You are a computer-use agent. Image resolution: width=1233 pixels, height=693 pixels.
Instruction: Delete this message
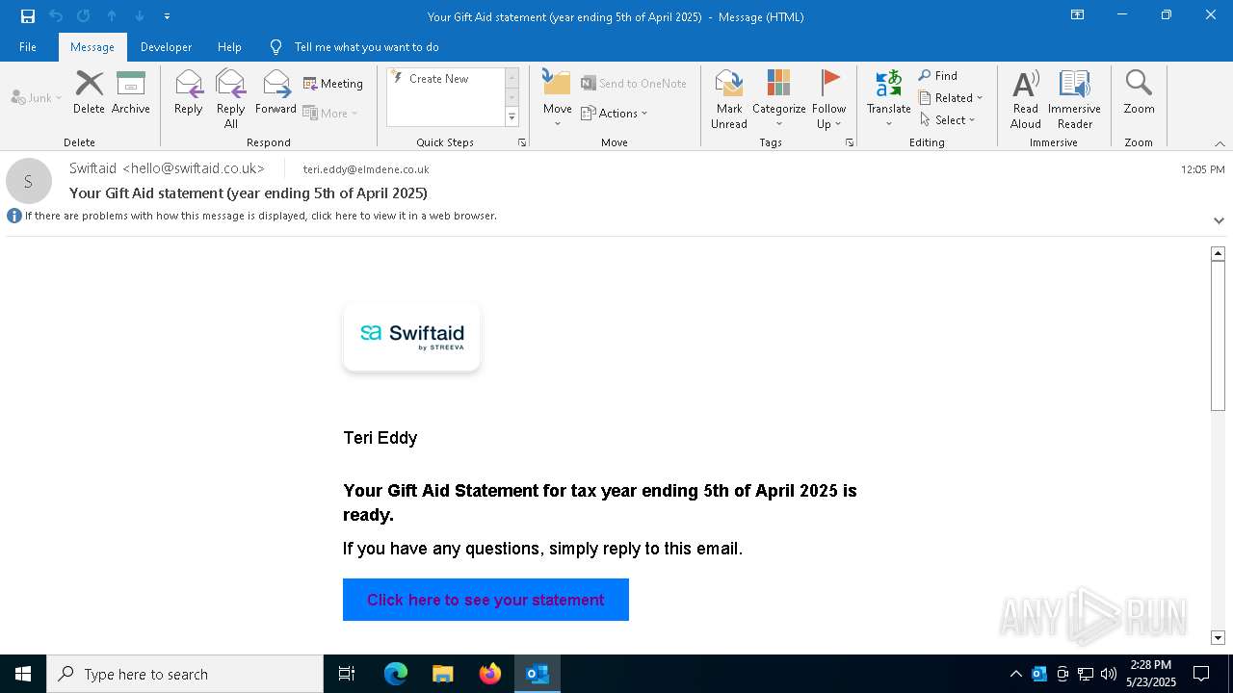(89, 92)
